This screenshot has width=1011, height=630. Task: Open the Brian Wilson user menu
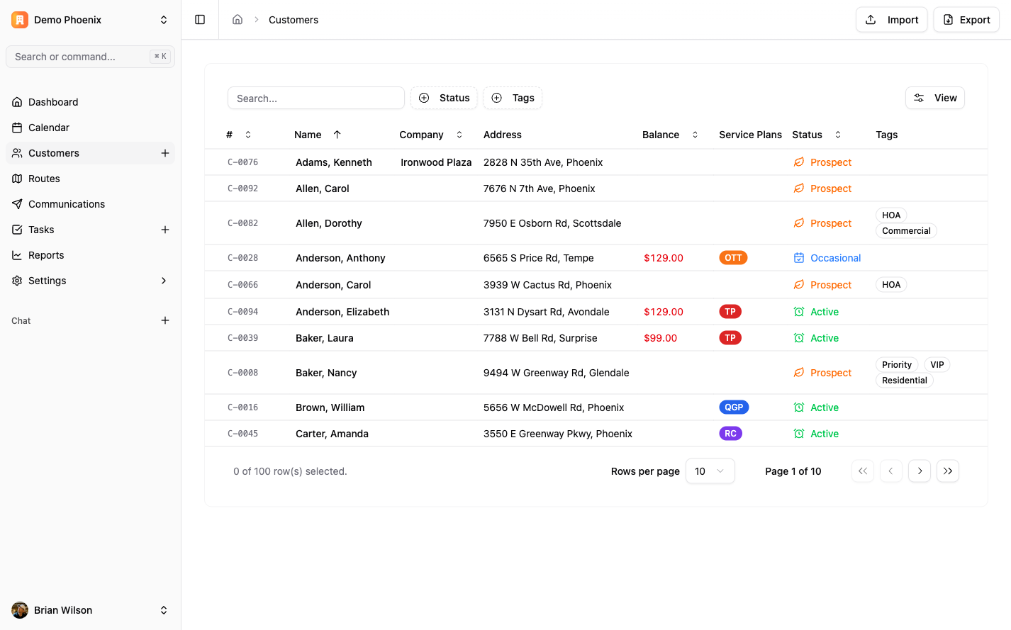90,610
